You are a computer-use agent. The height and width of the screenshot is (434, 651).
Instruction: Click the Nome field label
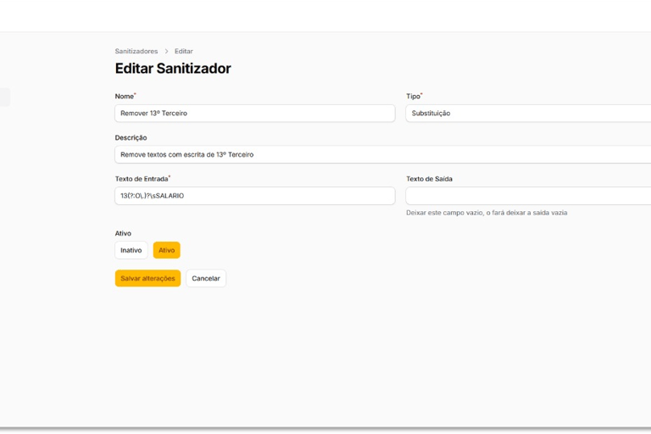tap(125, 96)
